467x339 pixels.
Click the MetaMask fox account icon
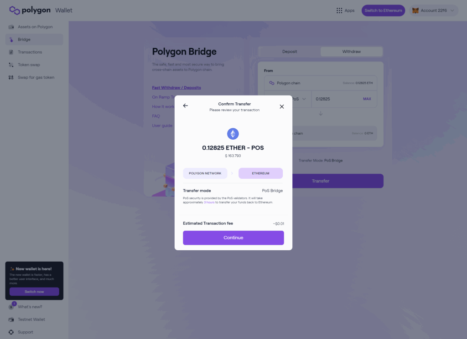point(415,10)
